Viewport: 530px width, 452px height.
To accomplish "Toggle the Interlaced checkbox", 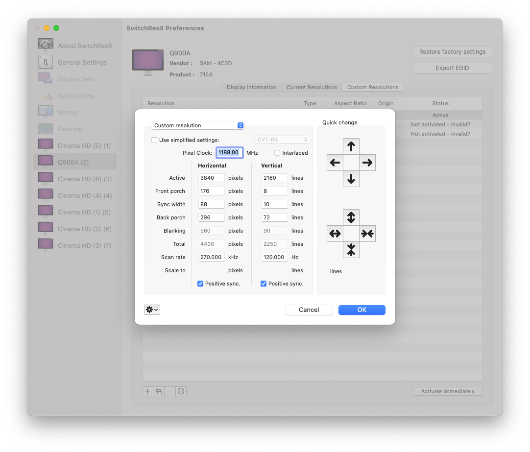I will (277, 153).
